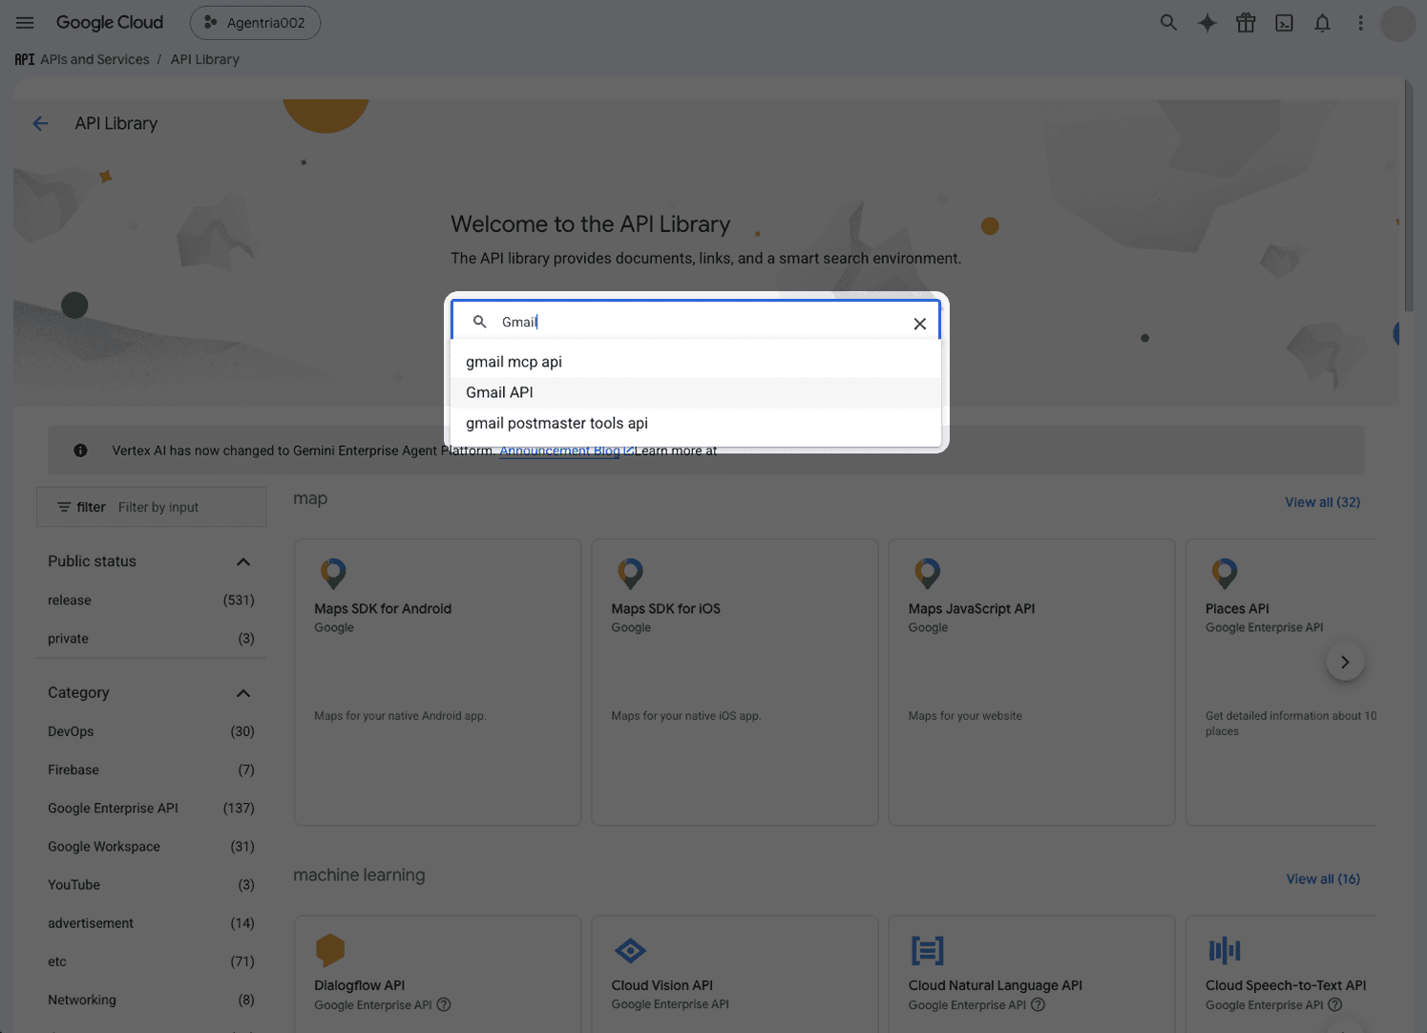View all 32 map APIs
1427x1033 pixels.
click(x=1323, y=502)
